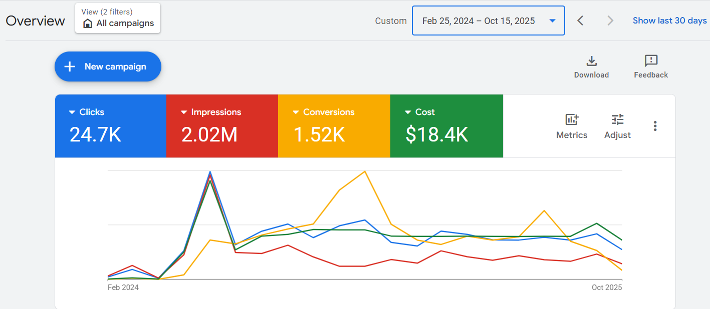Click the Adjust sliders icon
Viewport: 710px width, 309px height.
(x=617, y=120)
